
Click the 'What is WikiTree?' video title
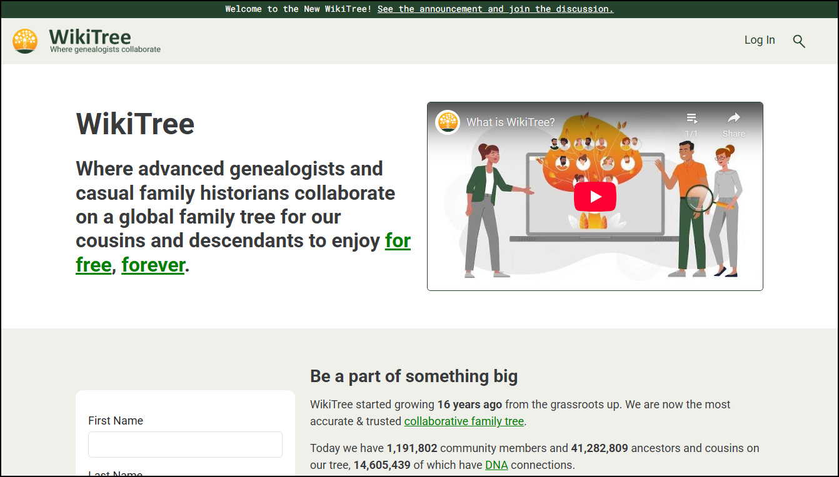(x=510, y=122)
